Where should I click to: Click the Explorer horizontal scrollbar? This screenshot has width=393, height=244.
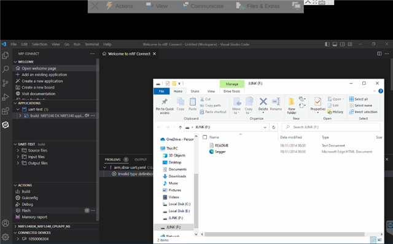pos(284,234)
